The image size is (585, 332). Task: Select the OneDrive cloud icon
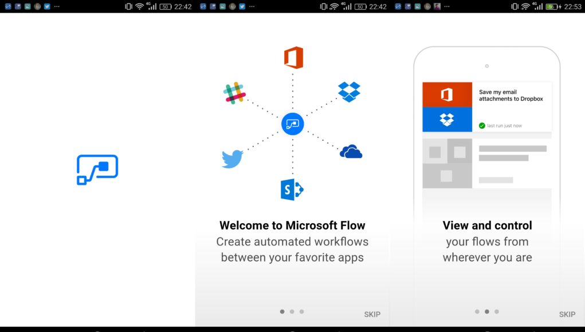351,151
